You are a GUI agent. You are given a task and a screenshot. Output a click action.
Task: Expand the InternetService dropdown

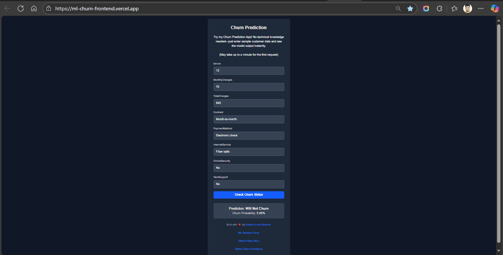tap(249, 152)
